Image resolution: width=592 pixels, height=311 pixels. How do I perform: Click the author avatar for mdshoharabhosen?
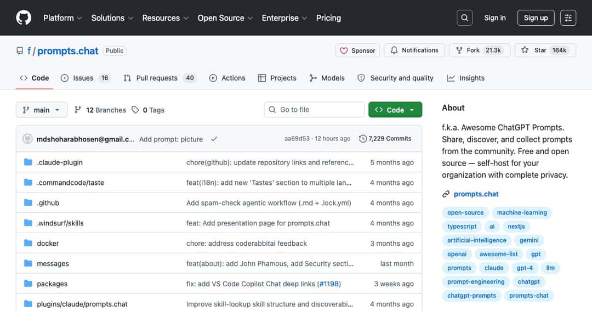pos(27,139)
